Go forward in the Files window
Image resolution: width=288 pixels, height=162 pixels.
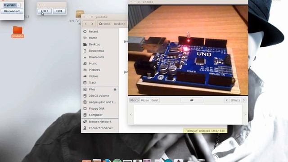click(92, 24)
